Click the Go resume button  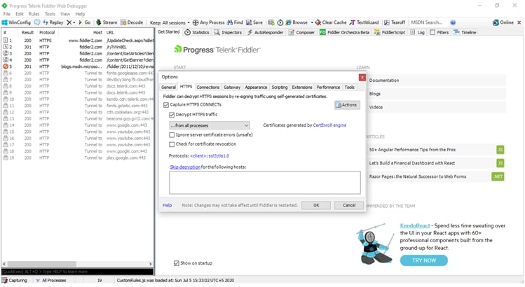click(84, 22)
